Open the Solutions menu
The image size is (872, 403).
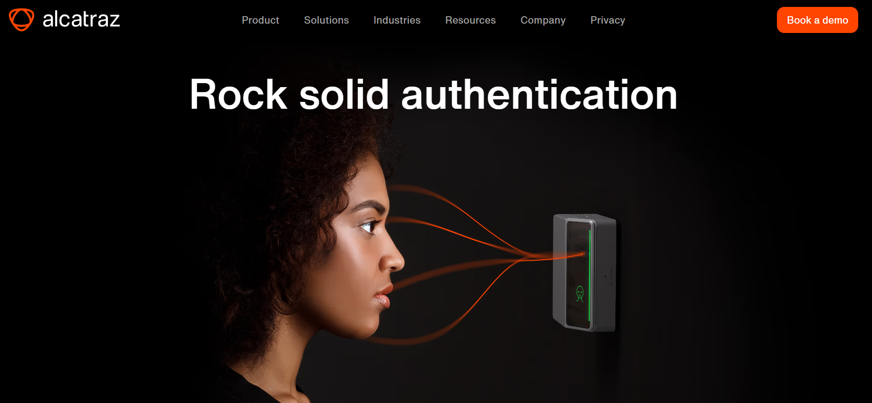tap(326, 20)
